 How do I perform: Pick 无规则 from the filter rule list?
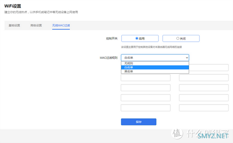coord(155,63)
